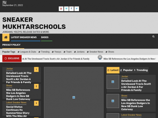
Task: Open Latest Sneaker News category in left list
Action: (16, 103)
